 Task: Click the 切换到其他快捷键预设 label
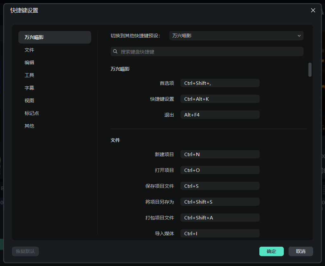click(x=135, y=36)
